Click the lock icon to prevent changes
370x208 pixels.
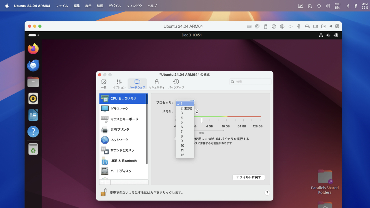point(103,192)
